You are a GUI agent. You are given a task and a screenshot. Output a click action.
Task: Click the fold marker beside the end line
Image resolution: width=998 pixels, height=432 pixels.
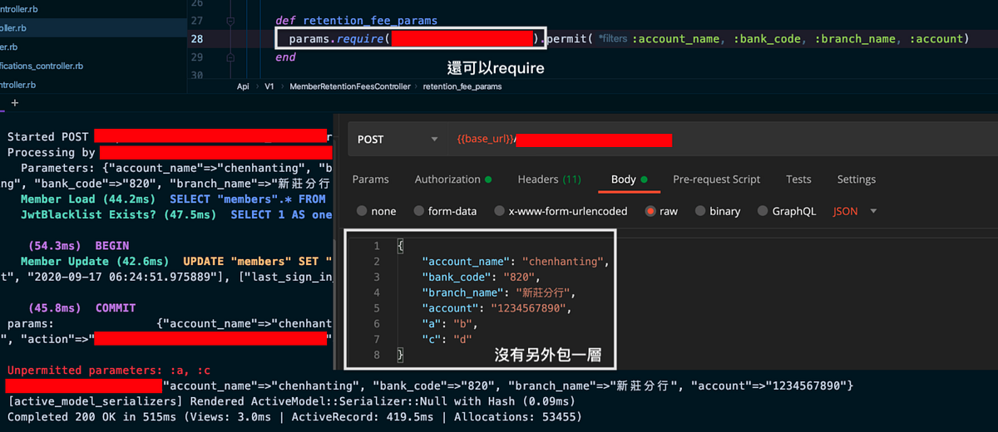click(230, 57)
